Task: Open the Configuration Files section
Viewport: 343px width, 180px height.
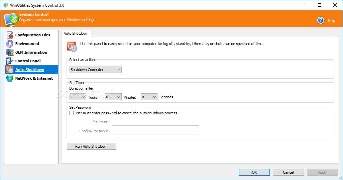Action: 31,35
